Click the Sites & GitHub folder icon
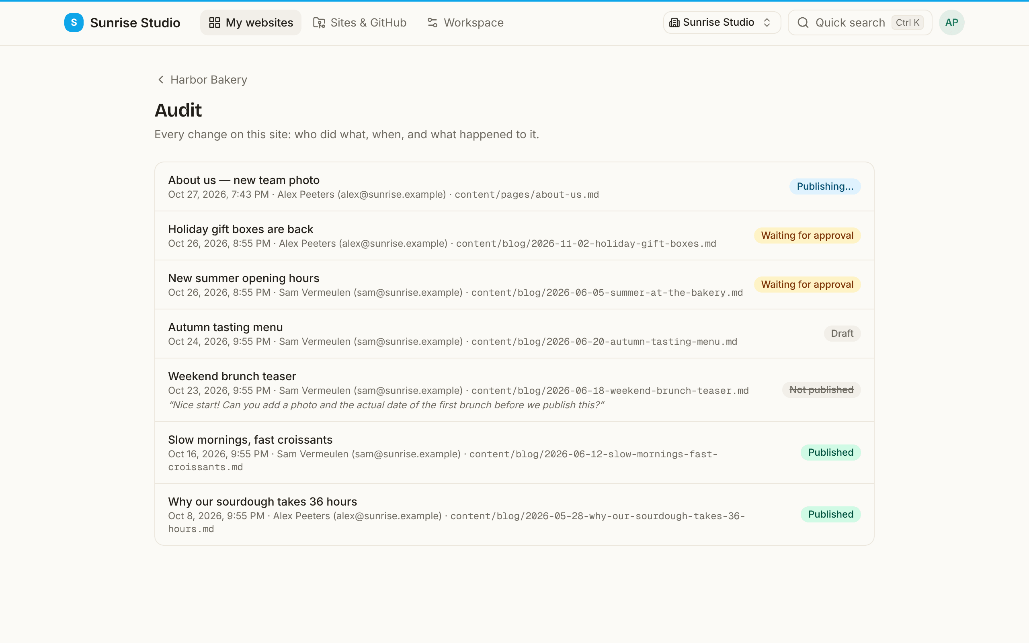1029x643 pixels. coord(319,23)
